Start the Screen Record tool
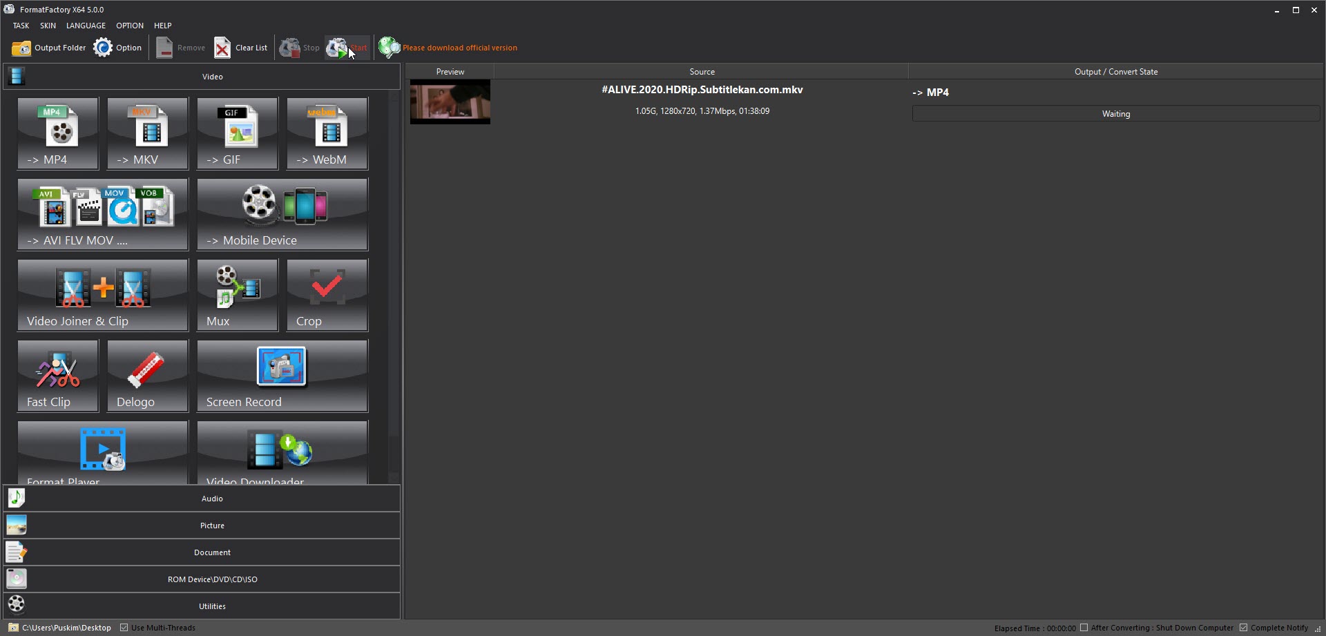This screenshot has width=1326, height=636. coord(282,376)
